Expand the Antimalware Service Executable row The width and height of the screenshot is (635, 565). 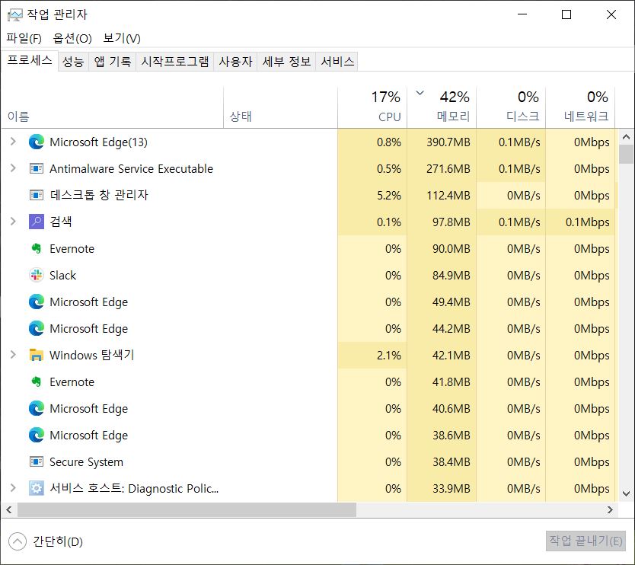coord(12,168)
